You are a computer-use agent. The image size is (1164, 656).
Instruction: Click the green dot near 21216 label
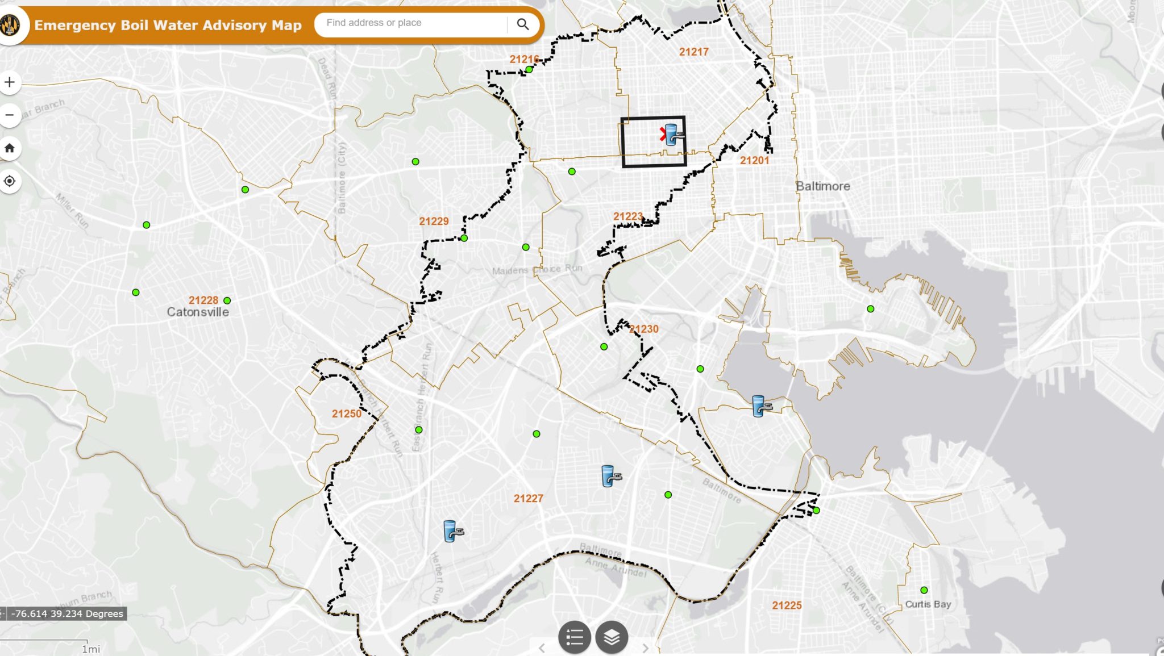point(529,70)
